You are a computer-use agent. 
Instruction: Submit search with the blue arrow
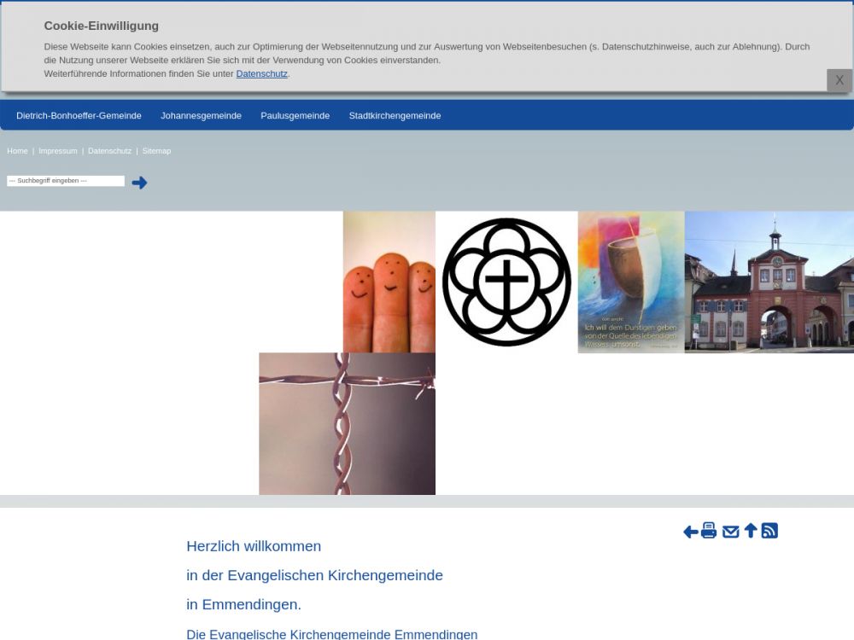pyautogui.click(x=139, y=183)
